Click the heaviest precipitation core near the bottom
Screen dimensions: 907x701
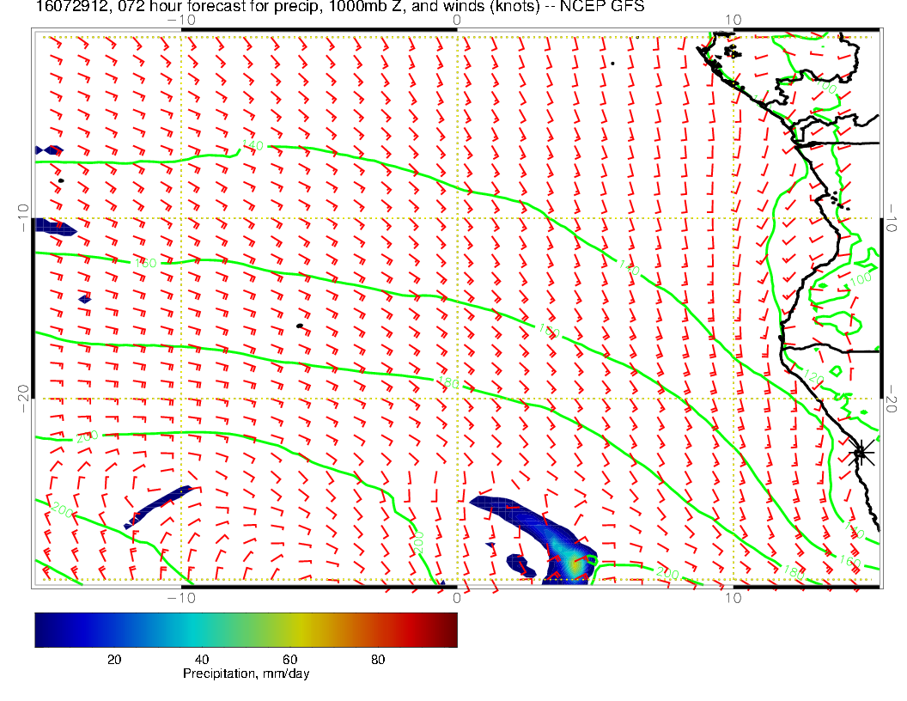point(573,563)
